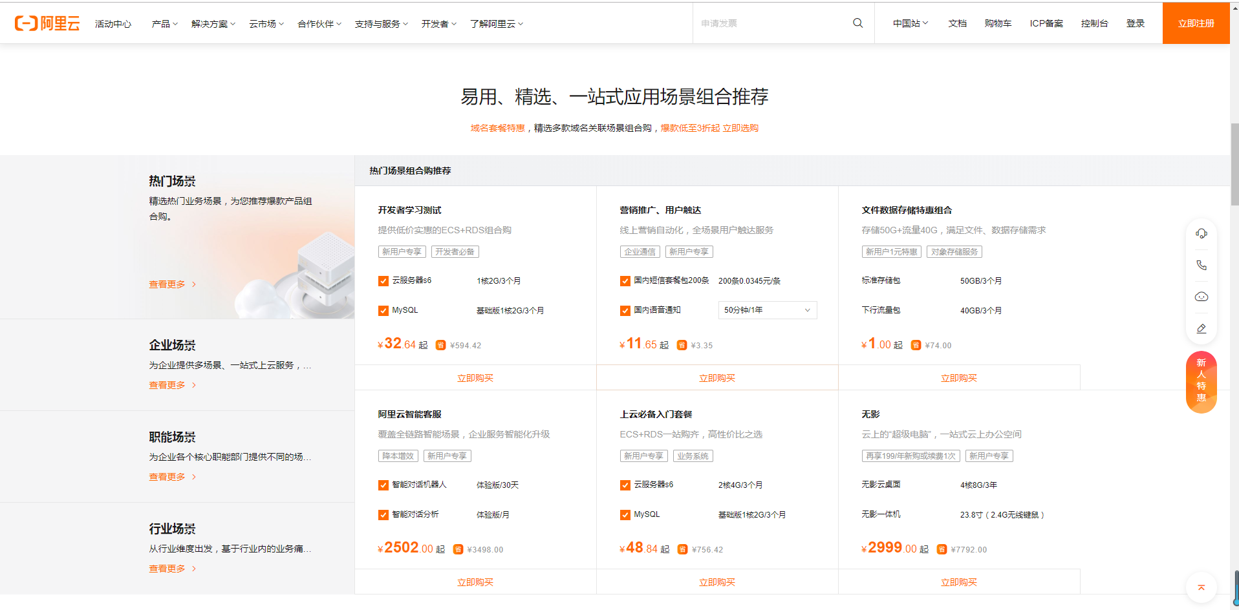Expand the 了解阿里云 menu

[x=497, y=24]
